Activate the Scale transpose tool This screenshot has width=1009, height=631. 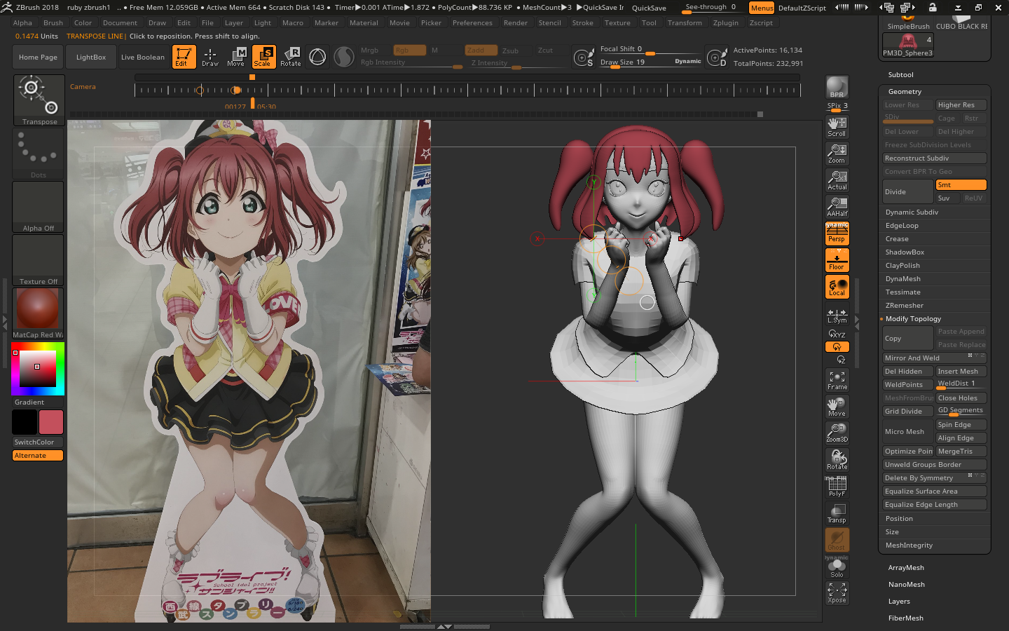coord(263,57)
